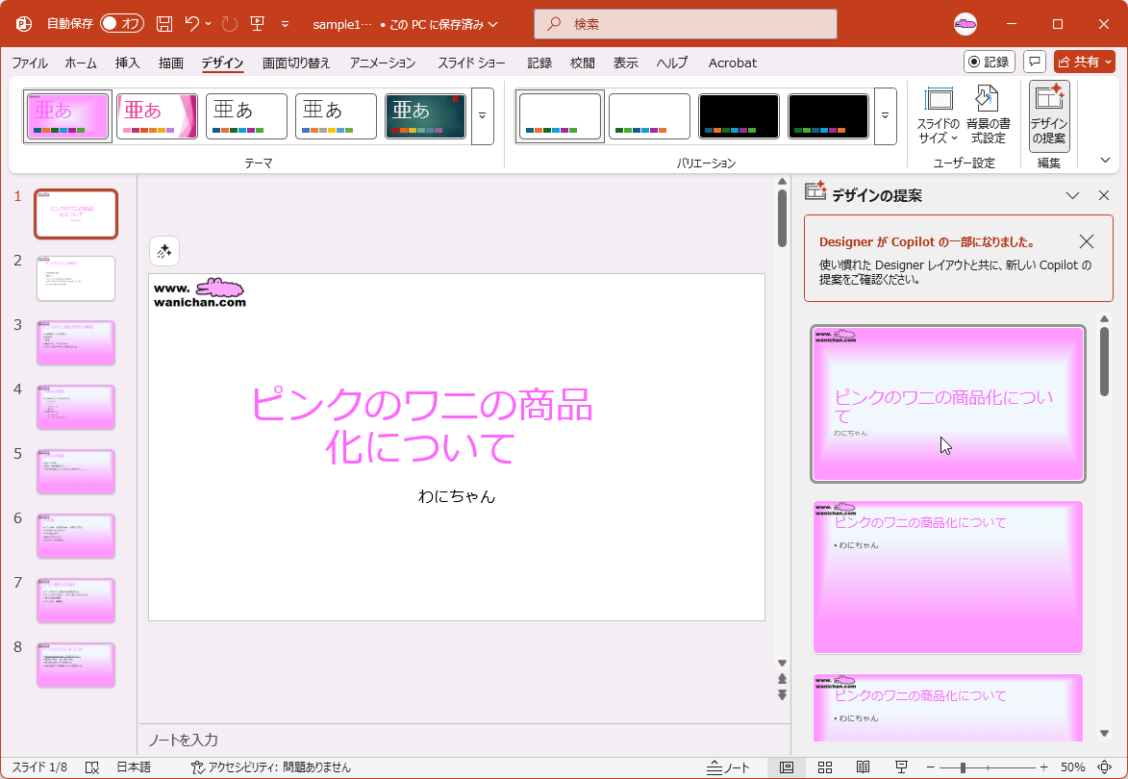The height and width of the screenshot is (779, 1128).
Task: Open the Insert (挿入) ribbon tab
Action: point(128,63)
